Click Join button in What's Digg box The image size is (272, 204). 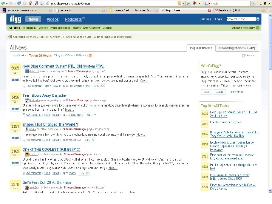point(206,92)
